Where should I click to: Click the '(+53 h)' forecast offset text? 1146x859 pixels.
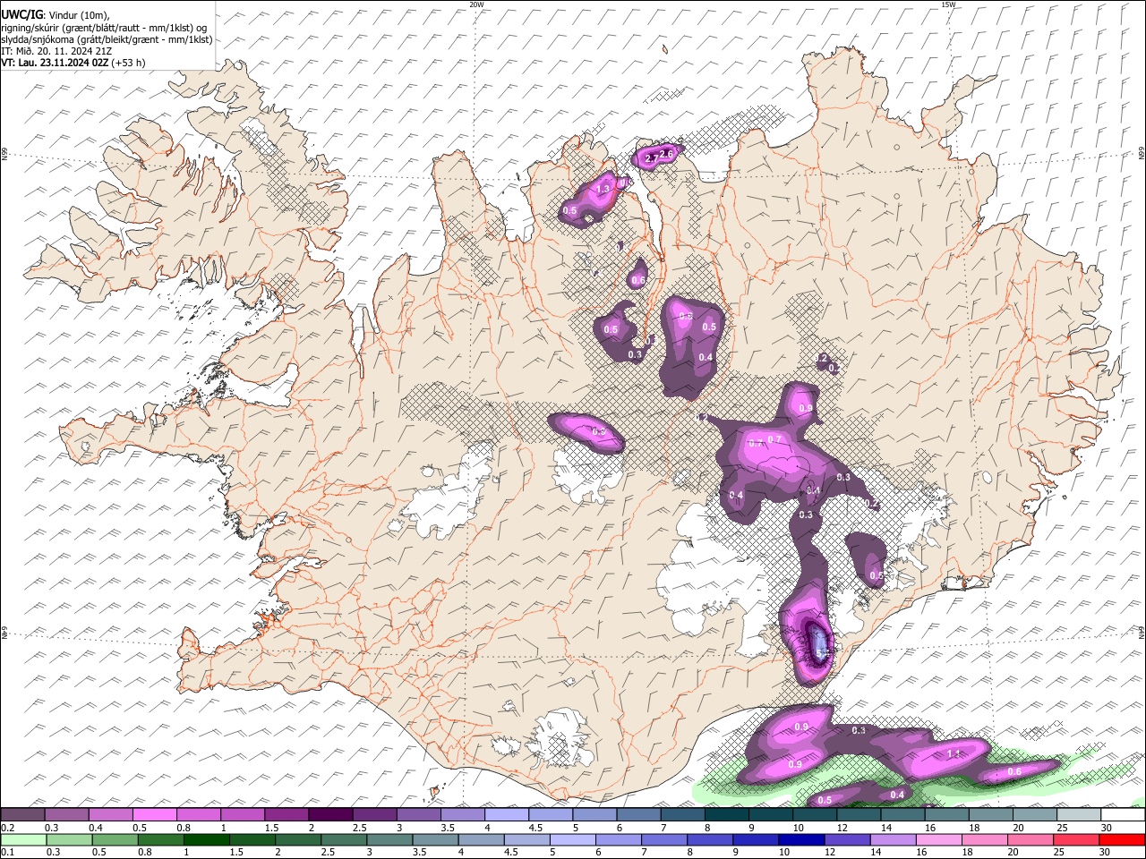[128, 63]
